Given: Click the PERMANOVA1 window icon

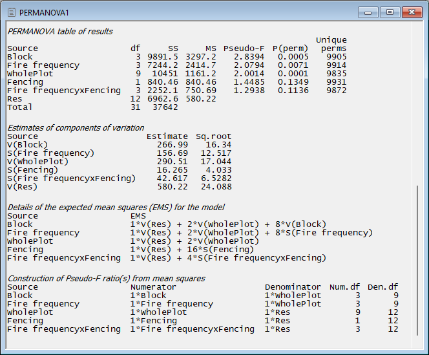Looking at the screenshot, I should coord(11,12).
